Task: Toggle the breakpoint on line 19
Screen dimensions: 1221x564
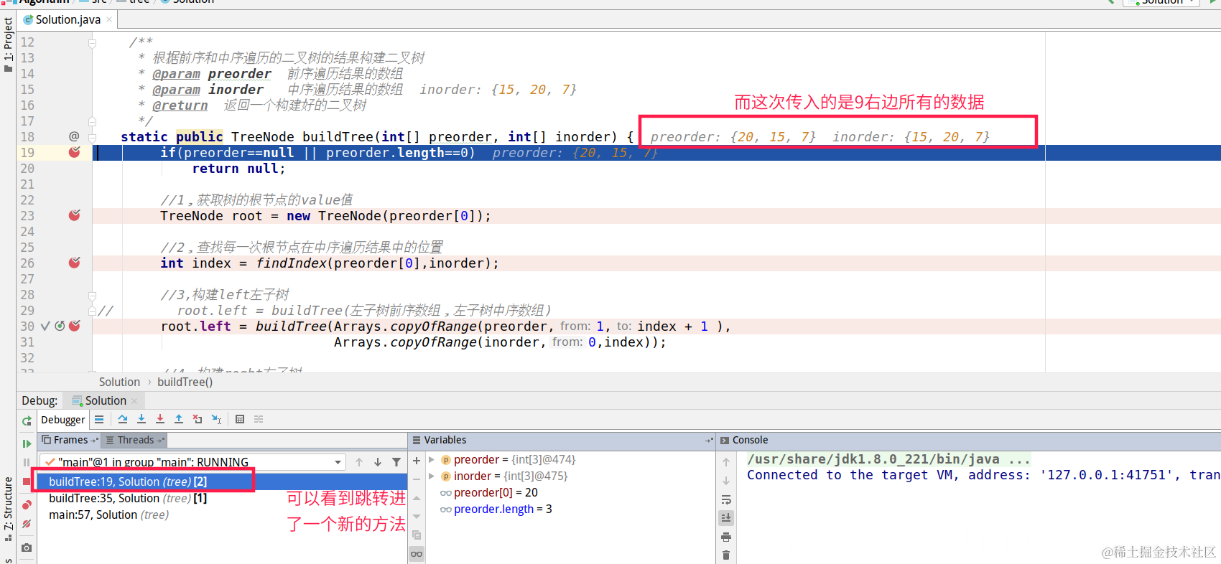Action: pyautogui.click(x=74, y=152)
